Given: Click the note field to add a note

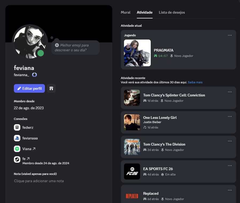Looking at the screenshot, I should (39, 181).
